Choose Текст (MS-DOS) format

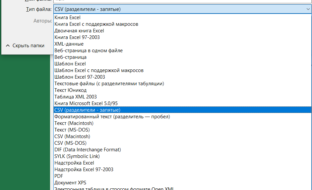click(182, 130)
